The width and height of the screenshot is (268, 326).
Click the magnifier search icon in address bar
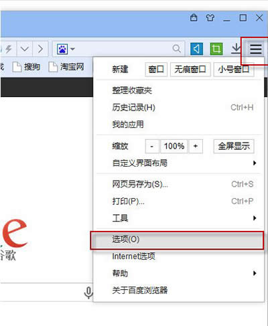point(177,48)
